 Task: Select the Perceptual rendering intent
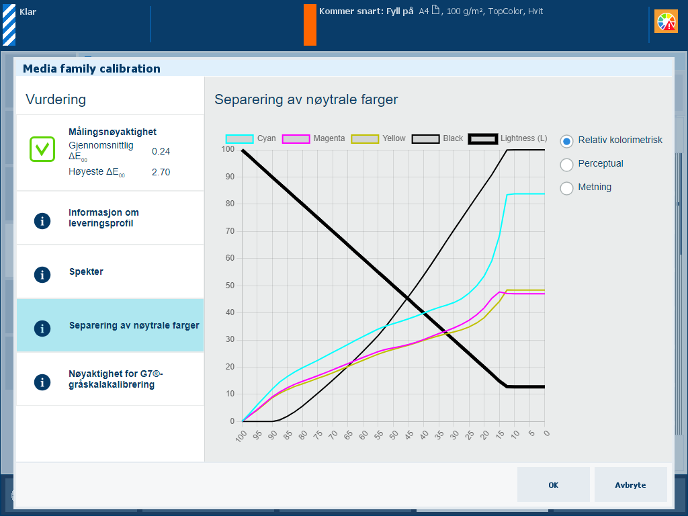pos(566,165)
